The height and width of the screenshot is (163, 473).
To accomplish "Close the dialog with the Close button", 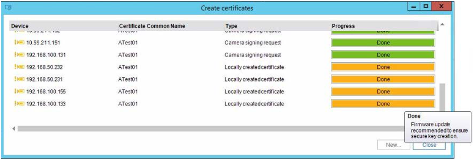I will point(429,145).
